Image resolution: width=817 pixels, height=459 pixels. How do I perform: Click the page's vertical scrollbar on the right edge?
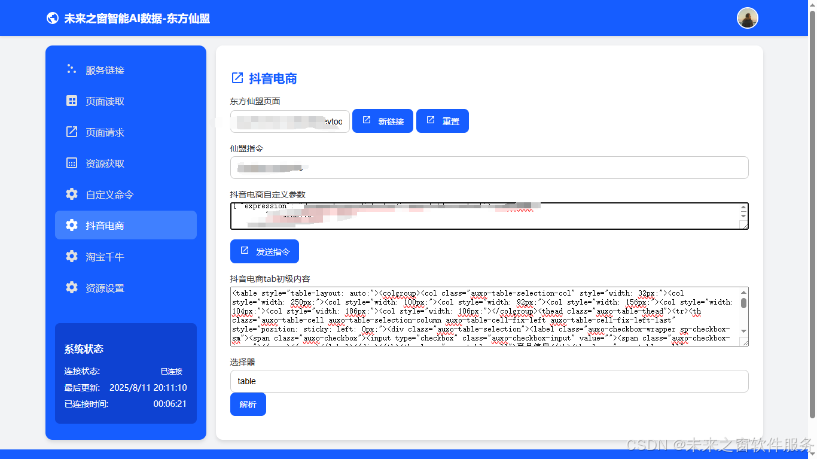coord(812,215)
